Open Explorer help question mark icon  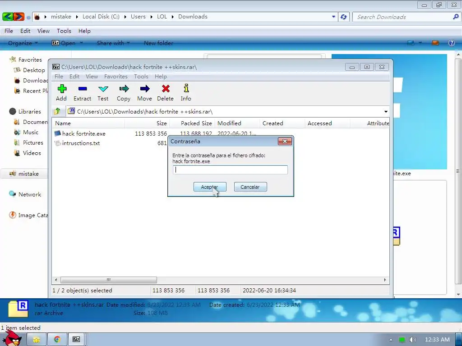click(x=451, y=43)
